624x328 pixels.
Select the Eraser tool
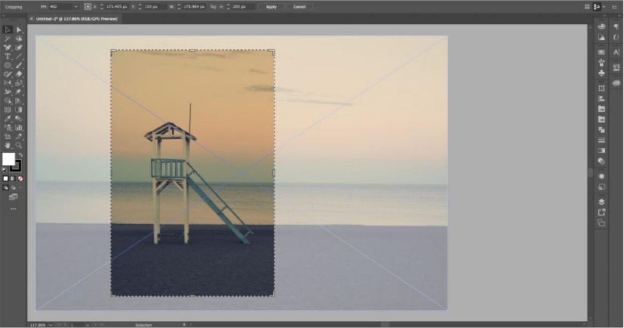(x=19, y=74)
